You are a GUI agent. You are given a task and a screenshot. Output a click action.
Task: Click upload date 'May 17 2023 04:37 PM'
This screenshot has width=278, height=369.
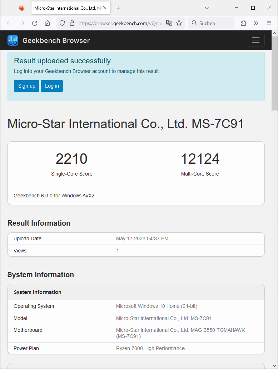tap(142, 238)
